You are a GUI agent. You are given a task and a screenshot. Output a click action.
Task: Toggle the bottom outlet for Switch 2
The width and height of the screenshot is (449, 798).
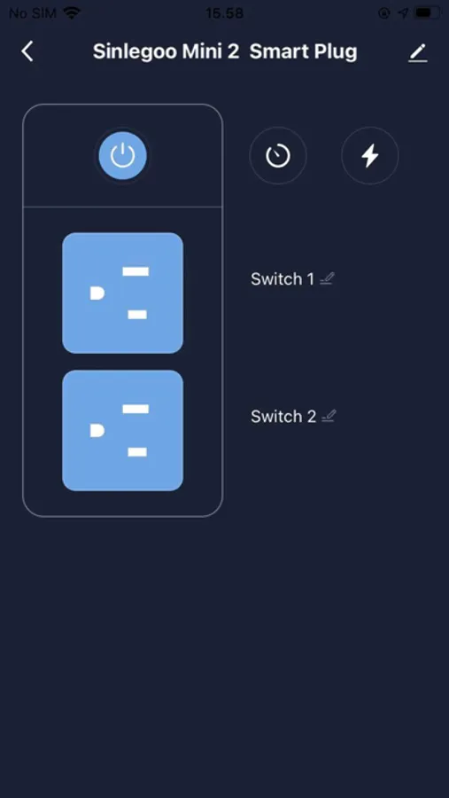point(122,431)
